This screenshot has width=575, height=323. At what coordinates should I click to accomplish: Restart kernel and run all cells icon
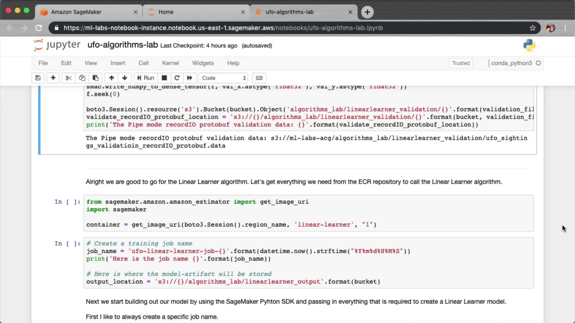point(190,78)
